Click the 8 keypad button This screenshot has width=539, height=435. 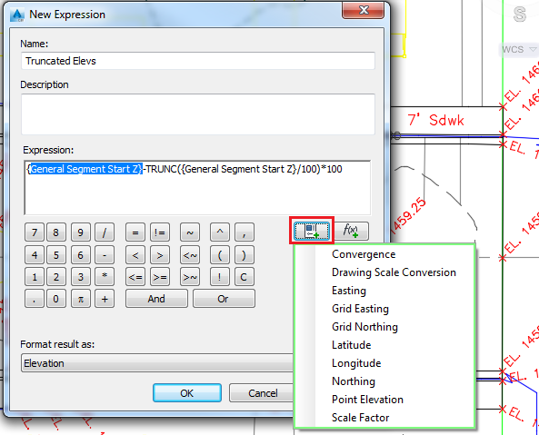pos(56,232)
